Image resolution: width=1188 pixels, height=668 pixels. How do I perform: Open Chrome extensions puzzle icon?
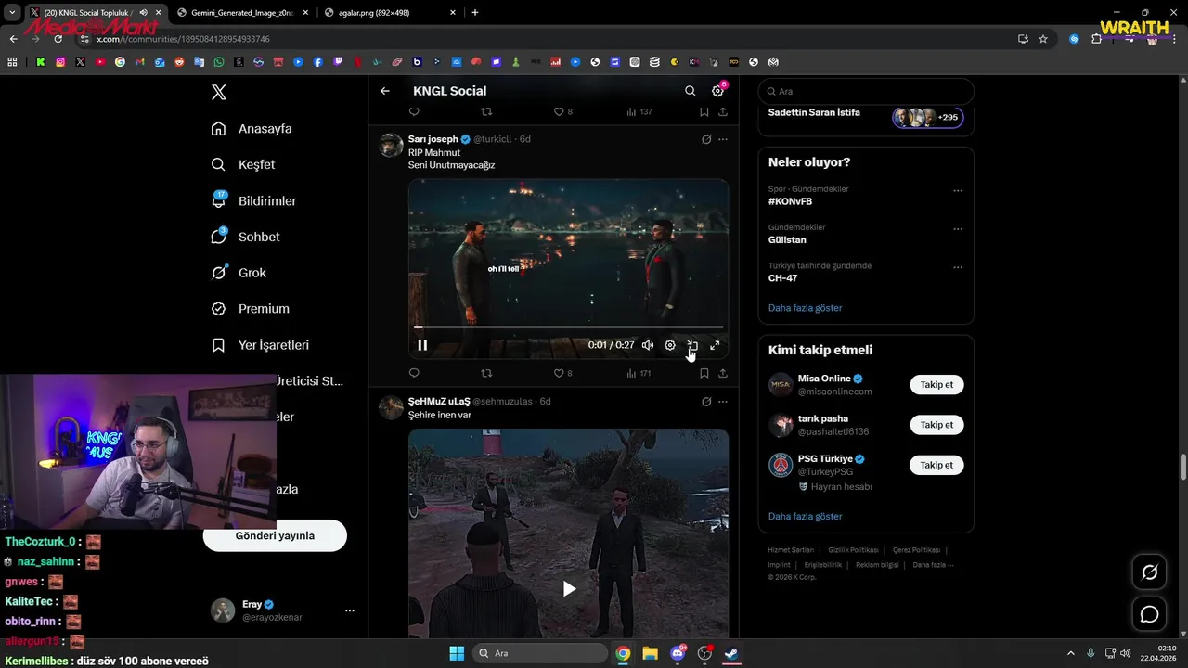point(1096,39)
